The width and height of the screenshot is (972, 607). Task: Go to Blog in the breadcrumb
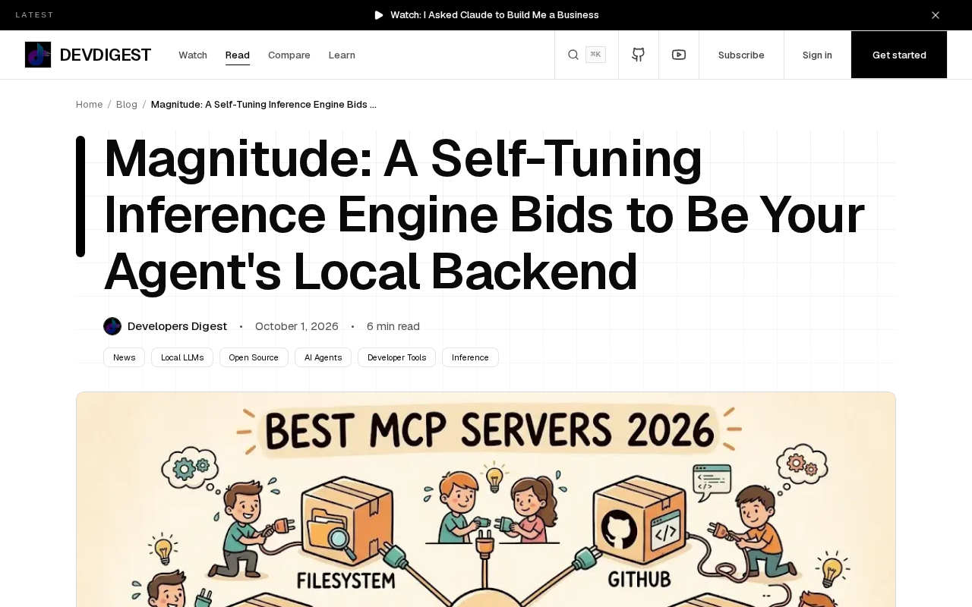pos(127,105)
